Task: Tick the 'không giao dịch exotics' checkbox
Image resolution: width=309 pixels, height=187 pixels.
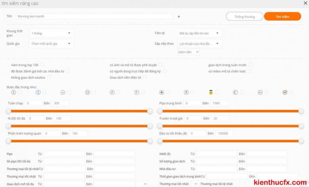Action: coord(49,77)
